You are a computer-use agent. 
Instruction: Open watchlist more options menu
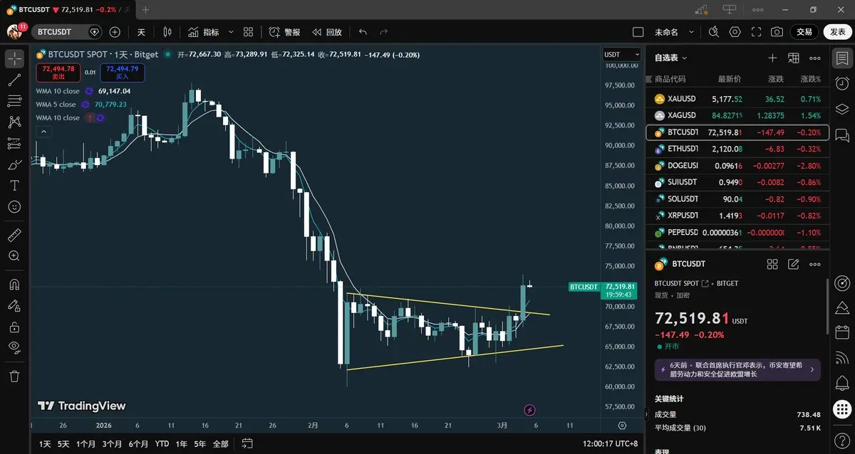tap(814, 58)
